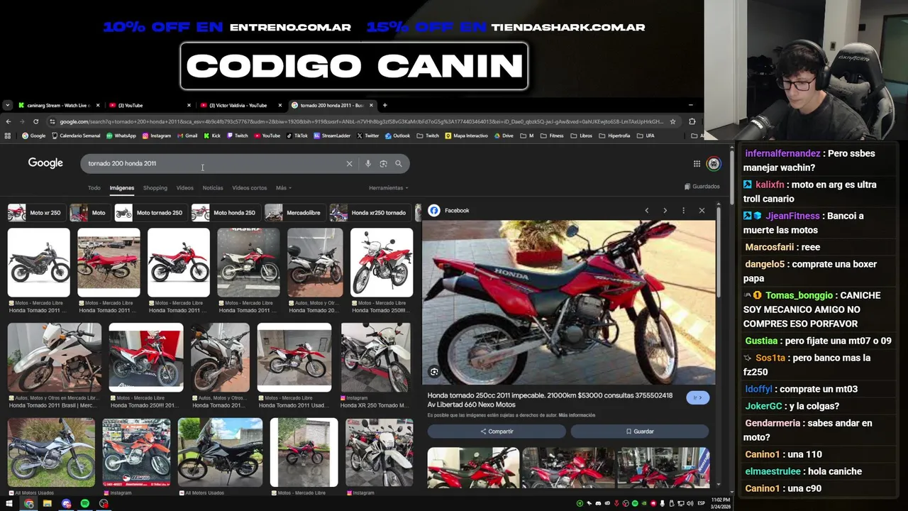Open the Google account avatar
The image size is (908, 511).
click(714, 164)
